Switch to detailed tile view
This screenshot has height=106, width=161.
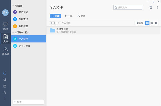pyautogui.click(x=147, y=23)
